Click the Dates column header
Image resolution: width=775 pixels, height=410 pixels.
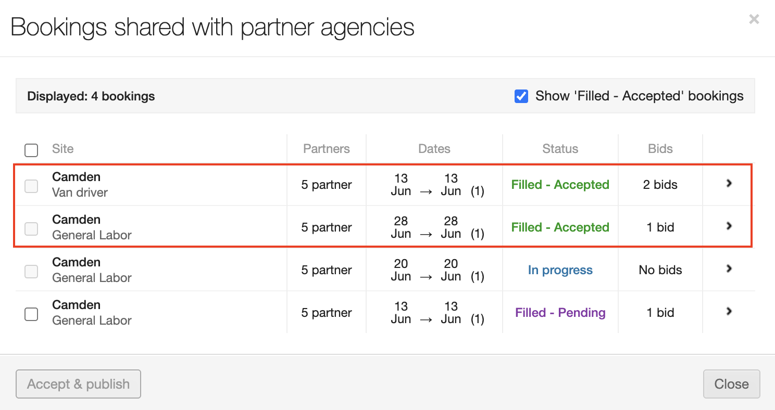click(434, 149)
